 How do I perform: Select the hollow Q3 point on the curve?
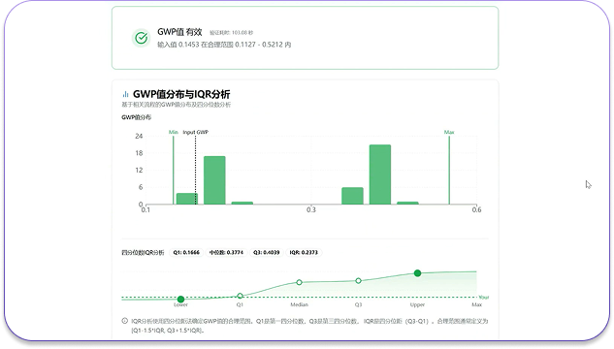point(358,281)
